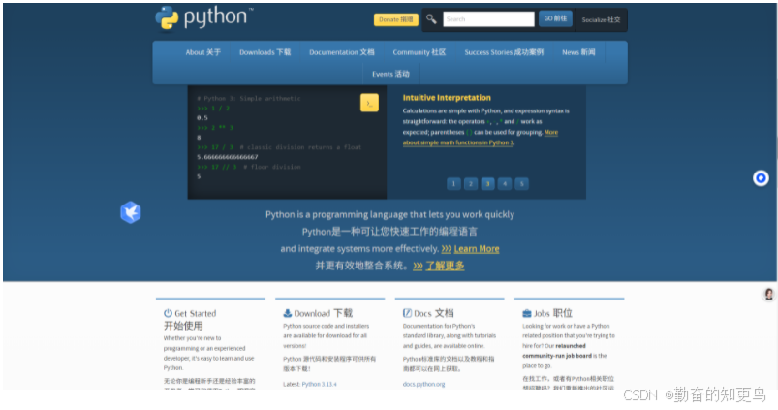Open the Events menu
Viewport: 778px width, 410px height.
[x=390, y=74]
